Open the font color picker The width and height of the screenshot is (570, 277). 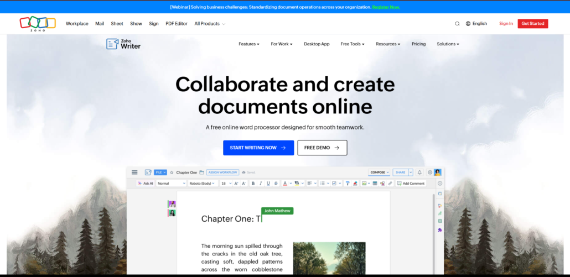click(286, 184)
